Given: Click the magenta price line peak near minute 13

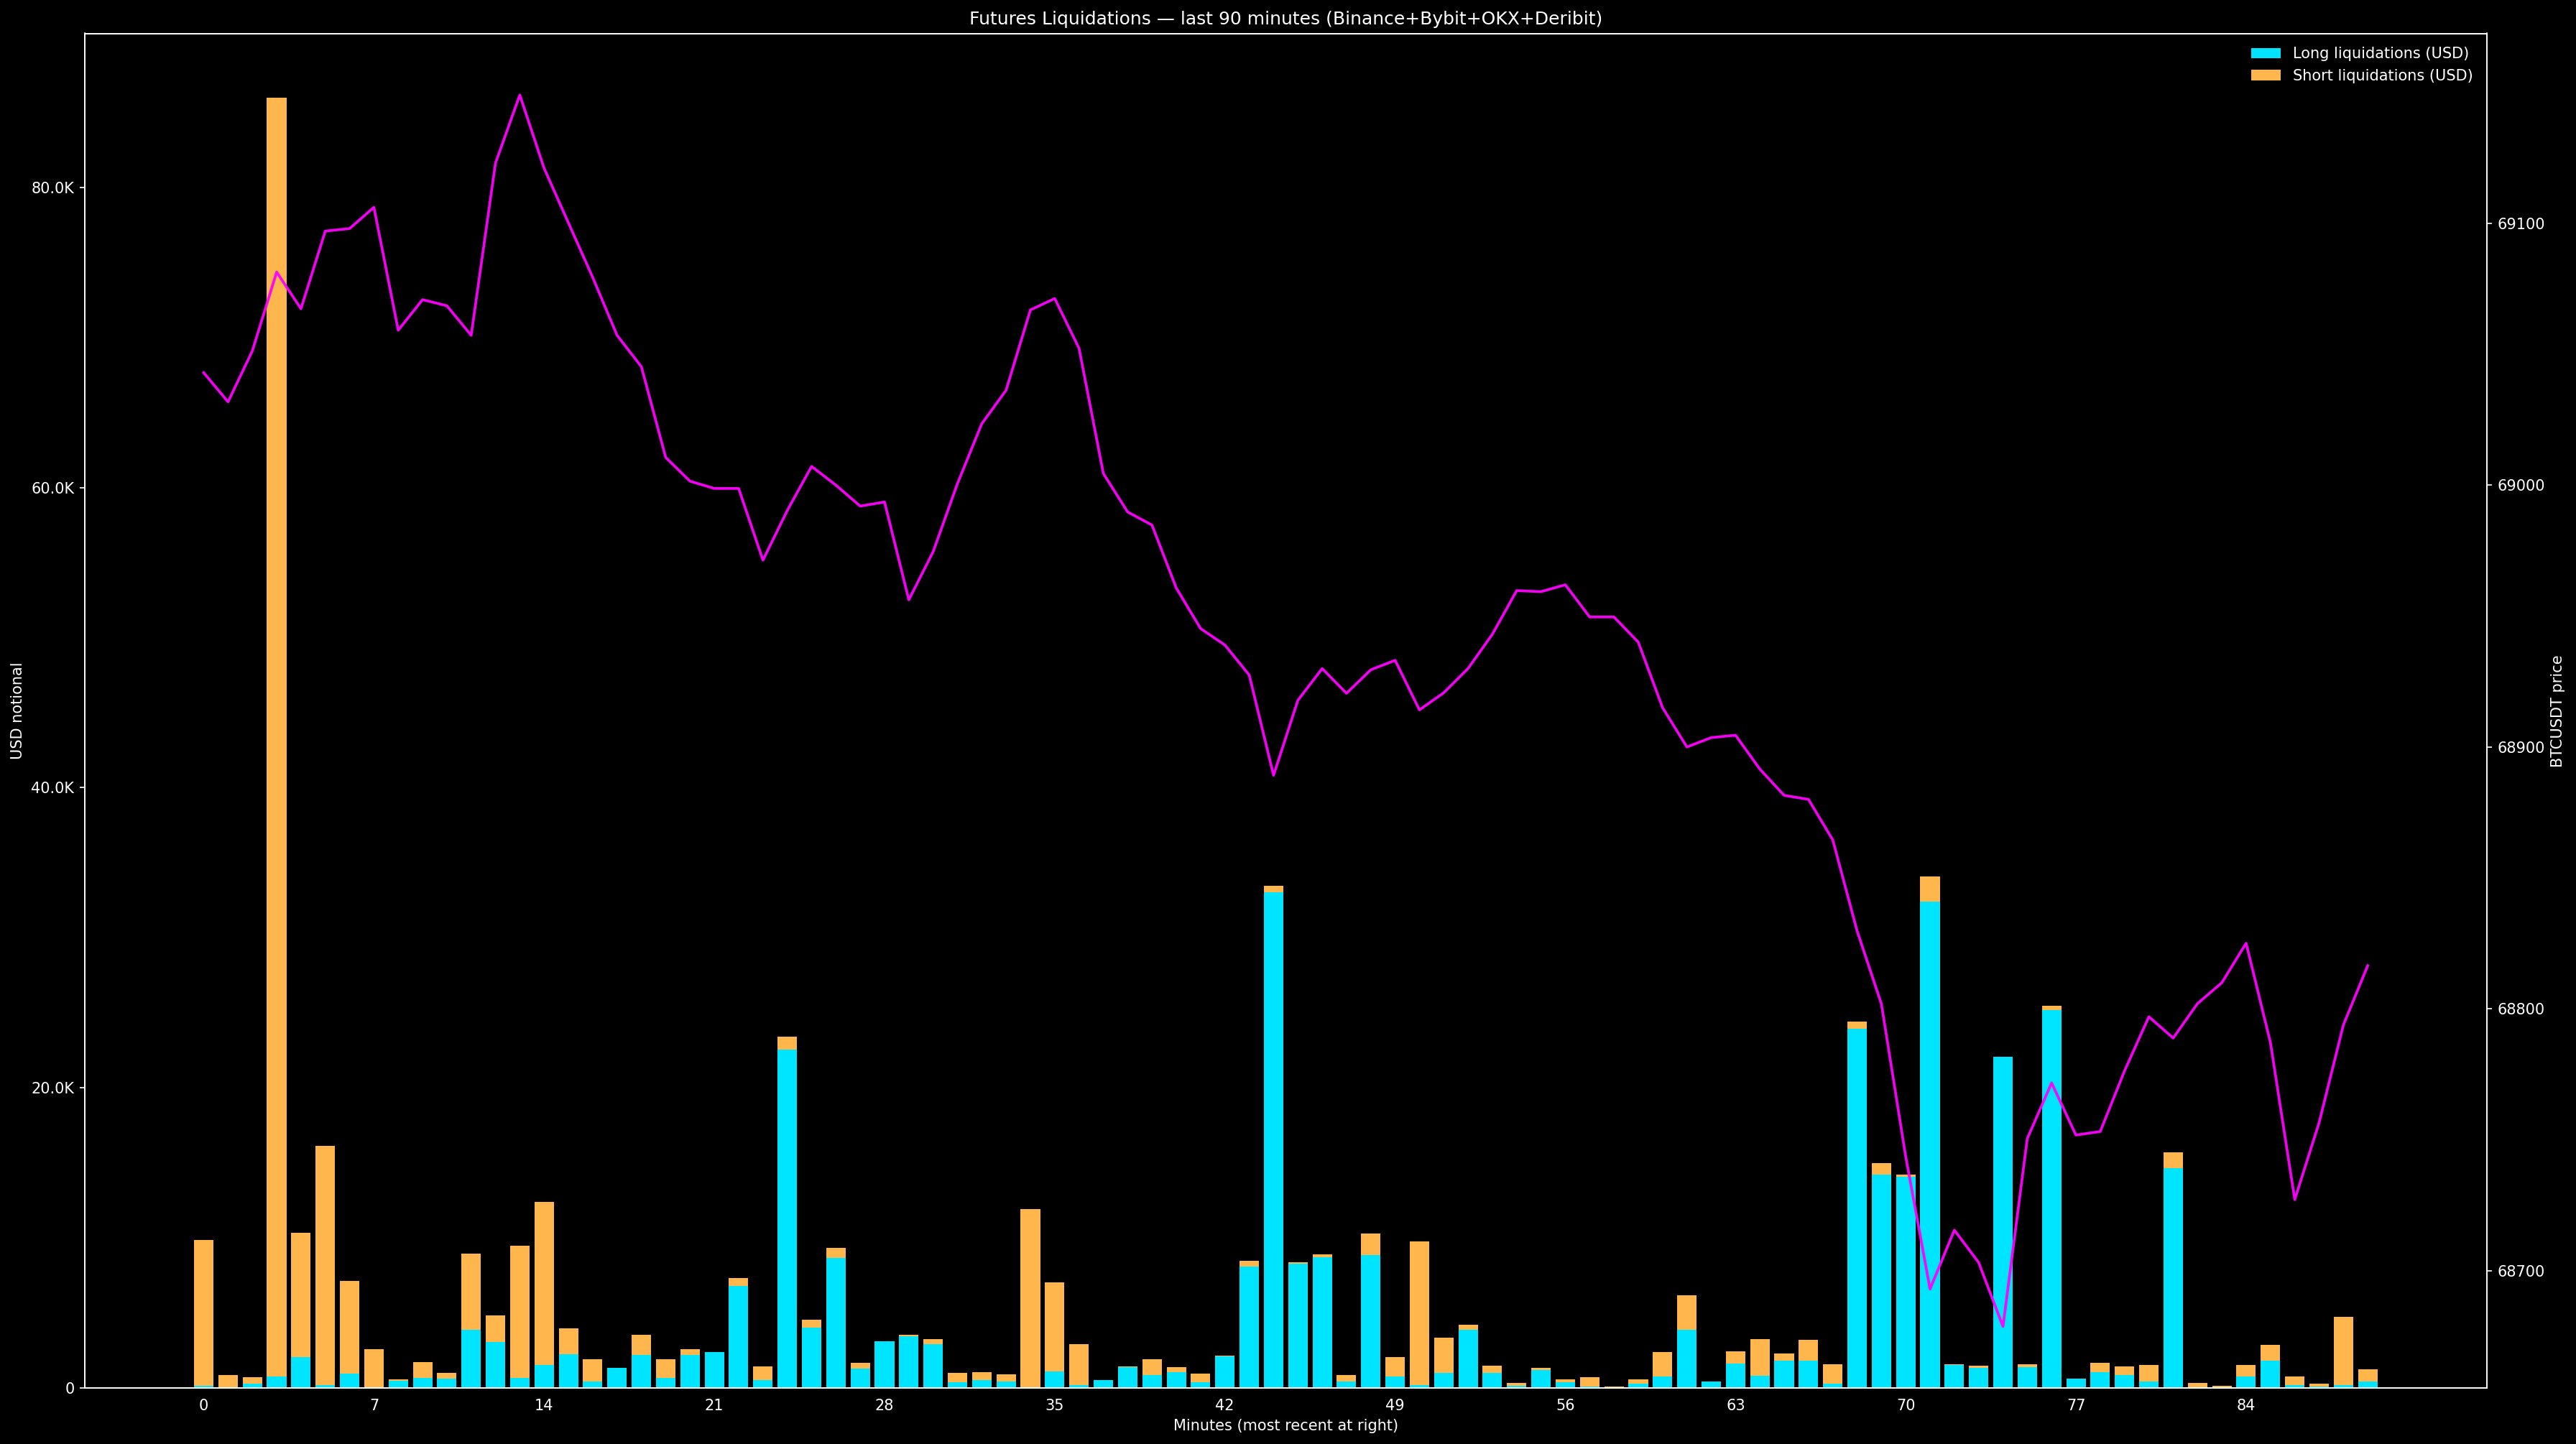Looking at the screenshot, I should [519, 95].
